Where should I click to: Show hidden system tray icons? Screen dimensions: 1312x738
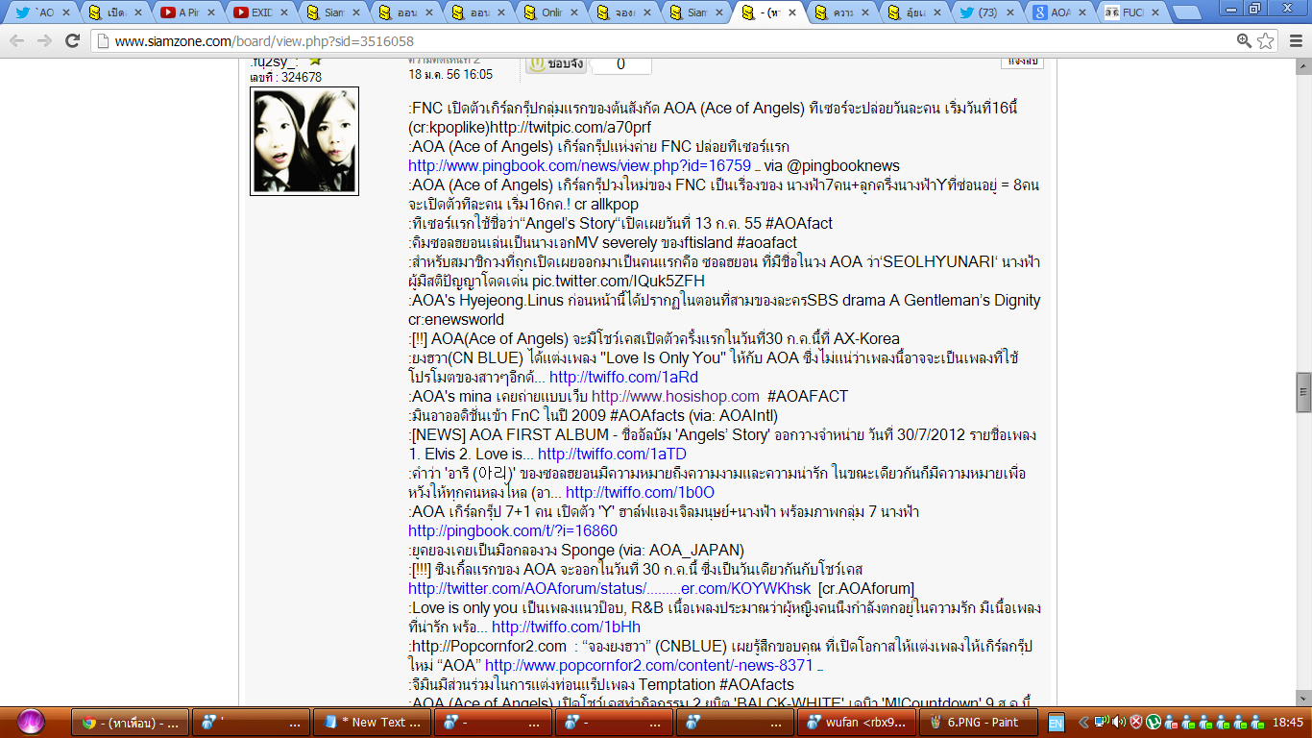[1085, 723]
